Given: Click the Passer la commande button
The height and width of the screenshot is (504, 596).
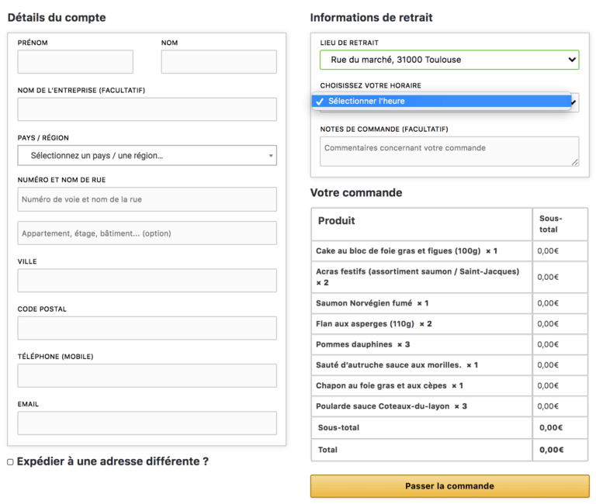Looking at the screenshot, I should pos(449,486).
